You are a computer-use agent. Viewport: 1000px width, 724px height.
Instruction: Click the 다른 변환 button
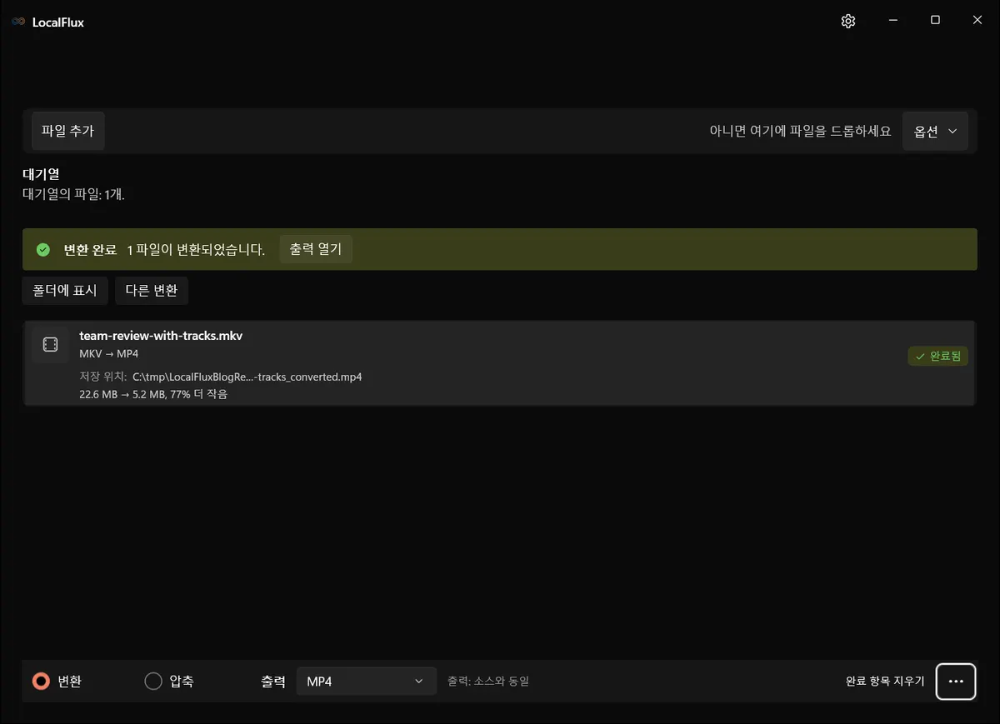pos(152,290)
